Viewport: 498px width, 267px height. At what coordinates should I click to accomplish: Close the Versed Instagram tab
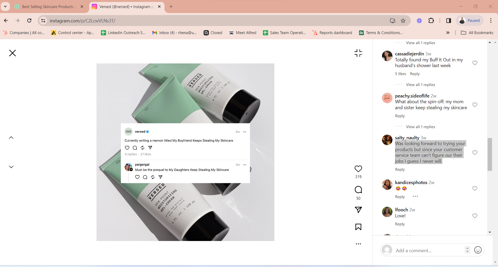159,7
